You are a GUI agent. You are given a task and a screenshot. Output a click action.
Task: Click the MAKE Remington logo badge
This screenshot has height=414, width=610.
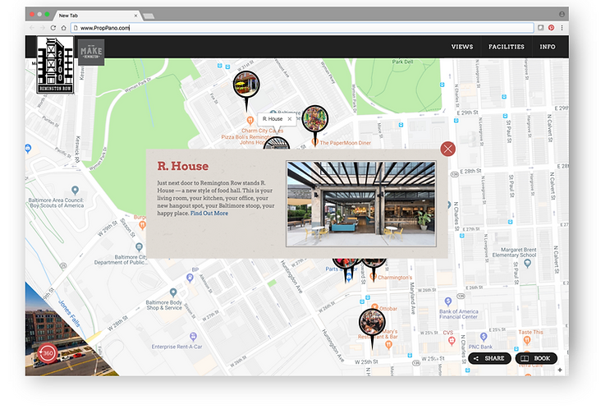point(91,52)
